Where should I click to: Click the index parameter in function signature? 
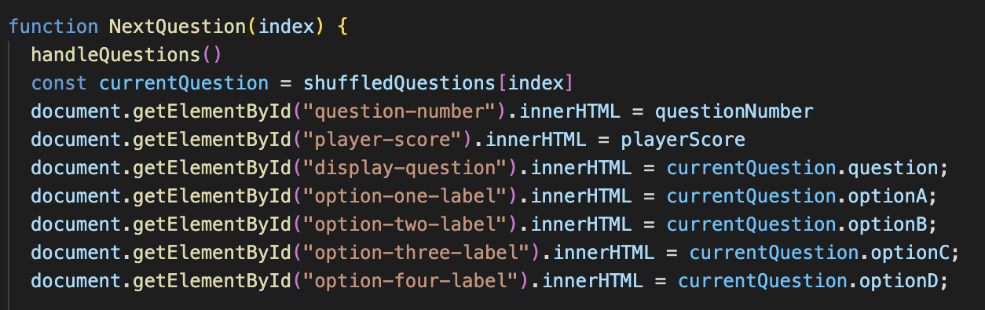[287, 26]
